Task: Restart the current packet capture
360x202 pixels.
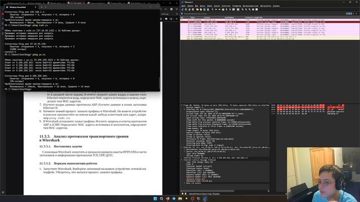Action: (x=189, y=10)
